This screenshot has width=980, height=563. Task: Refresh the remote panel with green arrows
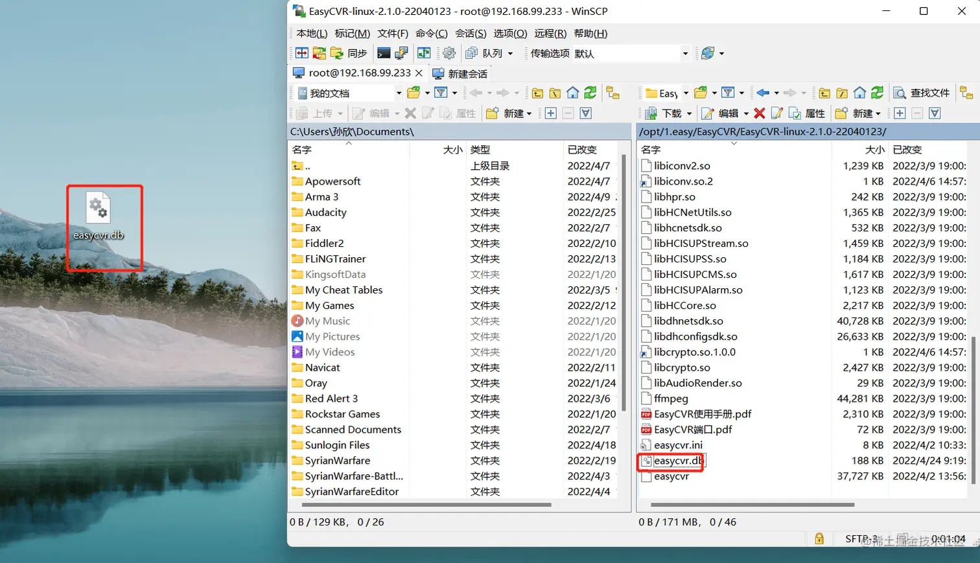click(877, 93)
